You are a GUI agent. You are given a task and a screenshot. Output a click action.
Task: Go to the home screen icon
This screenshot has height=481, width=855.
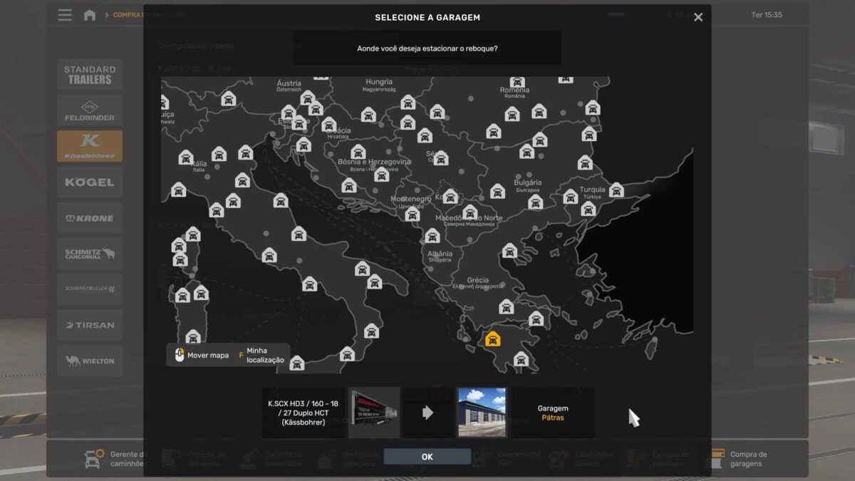coord(90,15)
